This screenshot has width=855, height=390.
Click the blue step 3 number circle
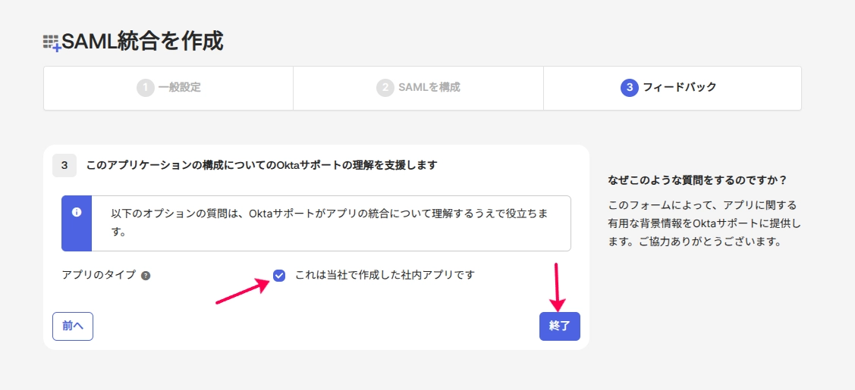click(629, 88)
